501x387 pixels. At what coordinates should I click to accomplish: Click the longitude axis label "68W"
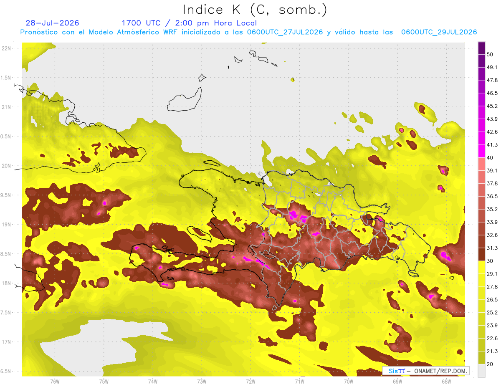446,381
